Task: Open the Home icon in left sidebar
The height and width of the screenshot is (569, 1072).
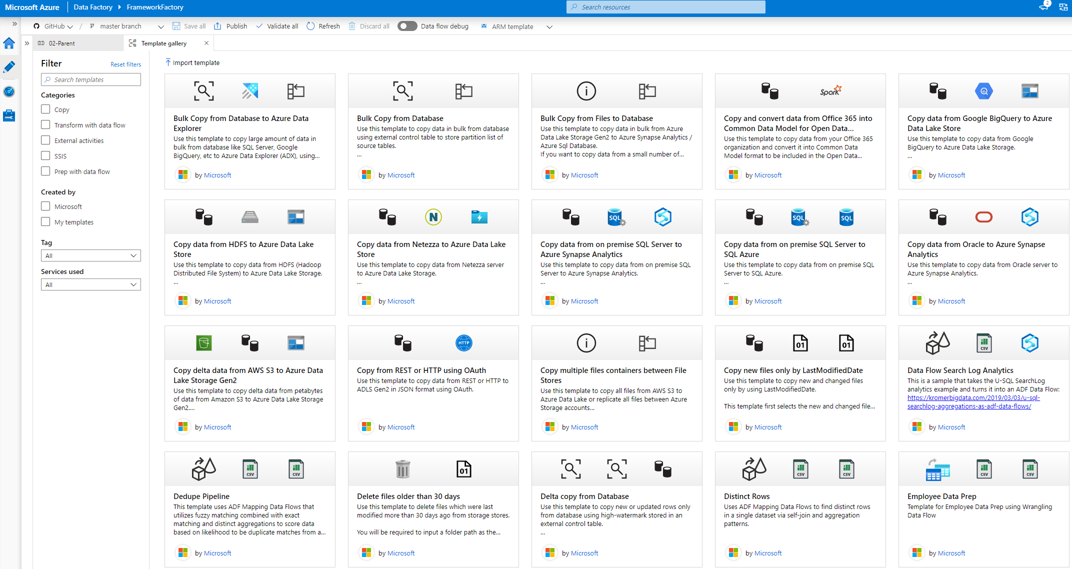Action: [x=9, y=43]
